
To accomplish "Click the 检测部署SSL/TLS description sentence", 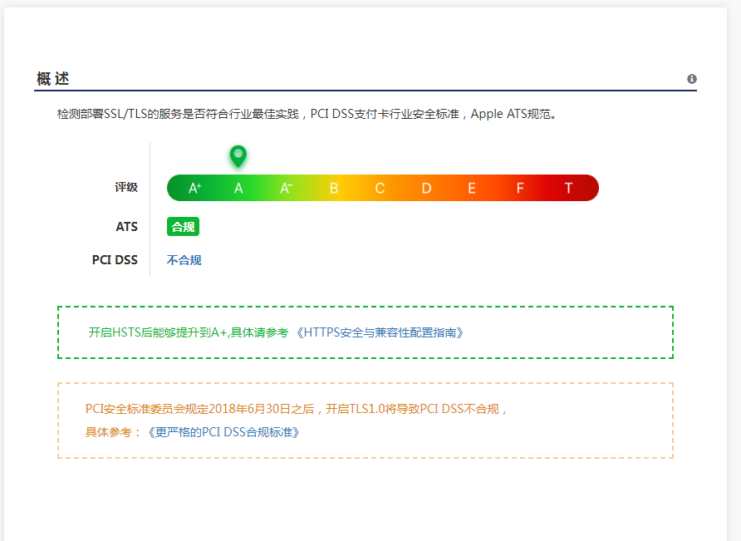I will (x=307, y=114).
